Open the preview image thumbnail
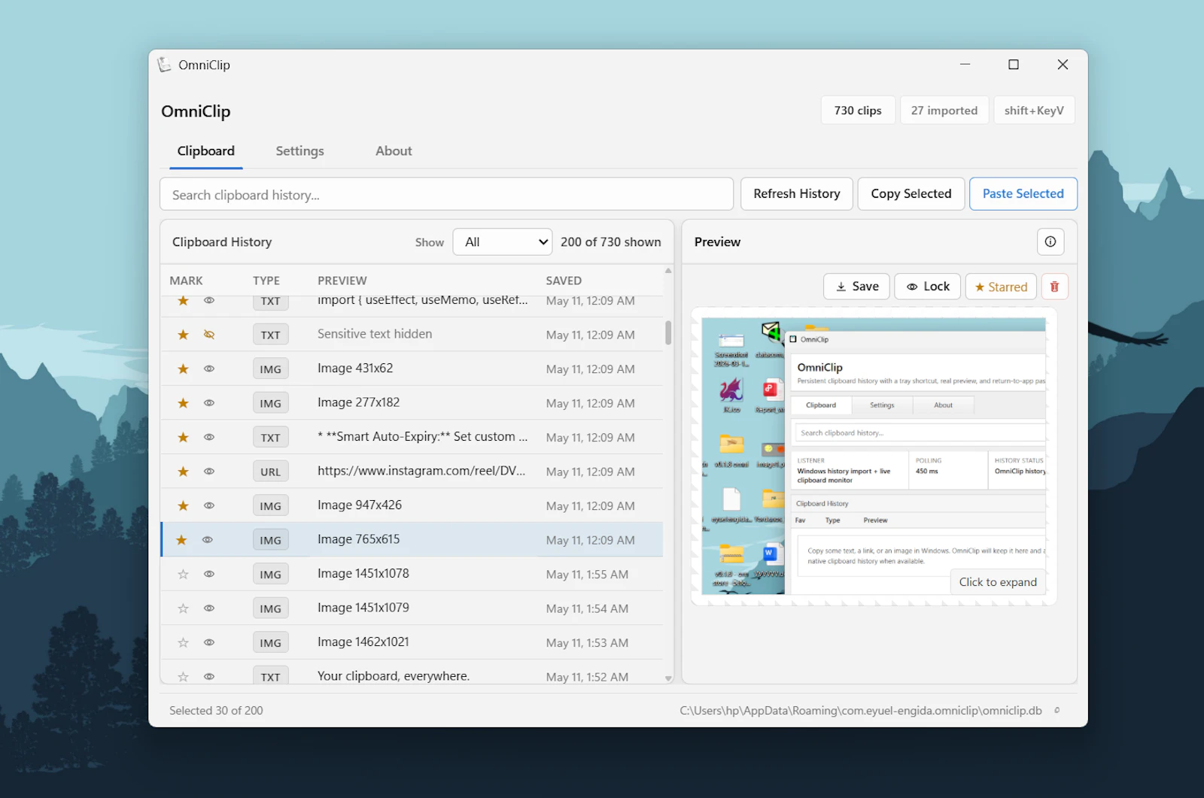Image resolution: width=1204 pixels, height=798 pixels. 874,456
